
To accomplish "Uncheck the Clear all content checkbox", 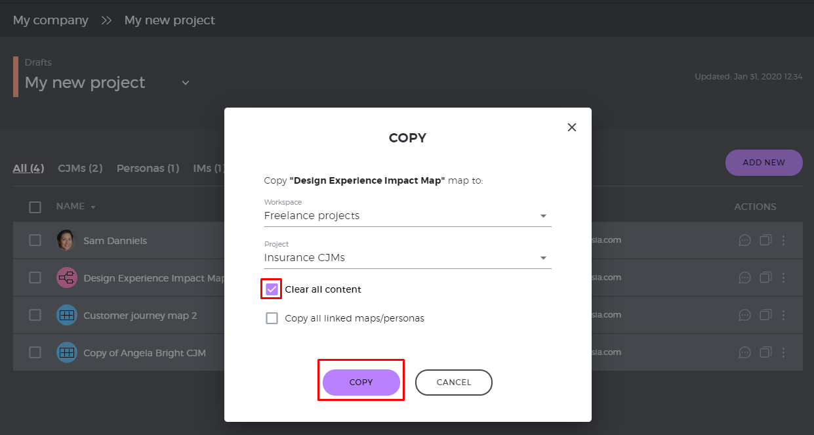I will coord(272,289).
